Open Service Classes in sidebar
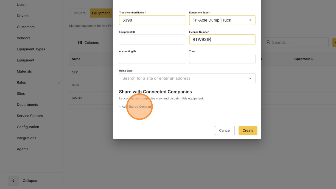This screenshot has height=189, width=336. pyautogui.click(x=30, y=116)
